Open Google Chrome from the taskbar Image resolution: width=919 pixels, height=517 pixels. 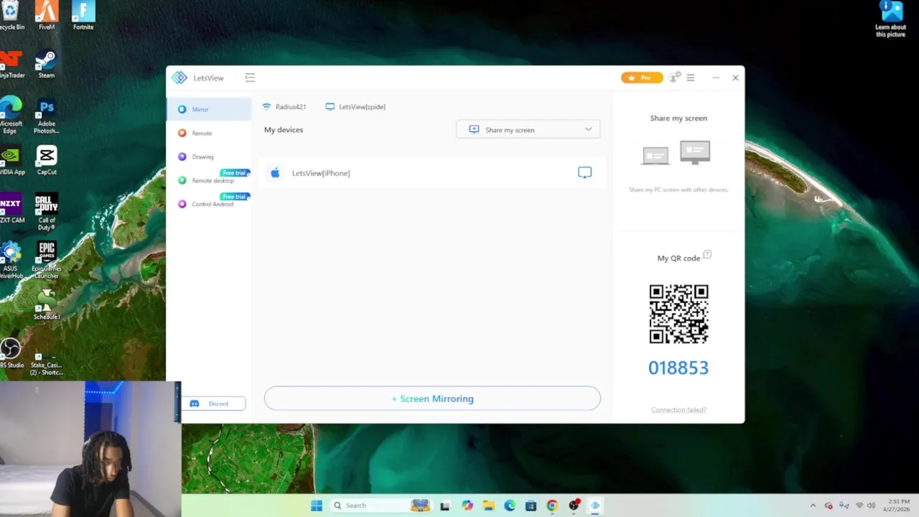[552, 506]
